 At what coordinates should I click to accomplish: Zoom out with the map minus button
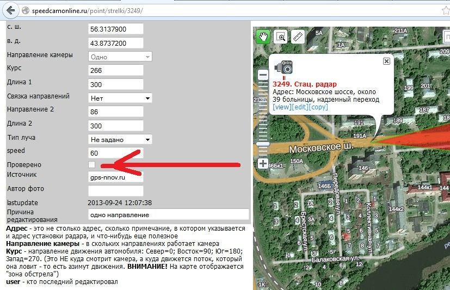[263, 75]
